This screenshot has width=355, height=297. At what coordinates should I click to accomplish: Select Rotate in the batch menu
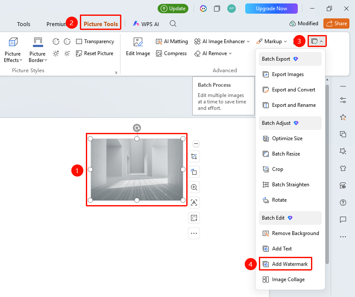[290, 200]
